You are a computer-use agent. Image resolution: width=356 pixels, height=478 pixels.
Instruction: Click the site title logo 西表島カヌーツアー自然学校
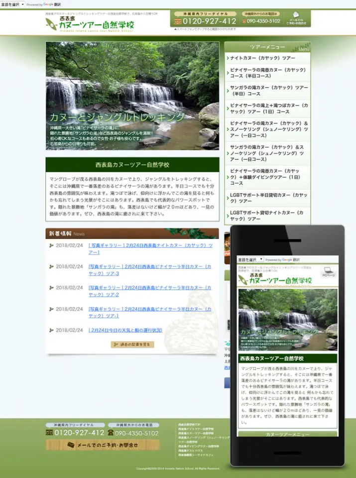(x=90, y=24)
